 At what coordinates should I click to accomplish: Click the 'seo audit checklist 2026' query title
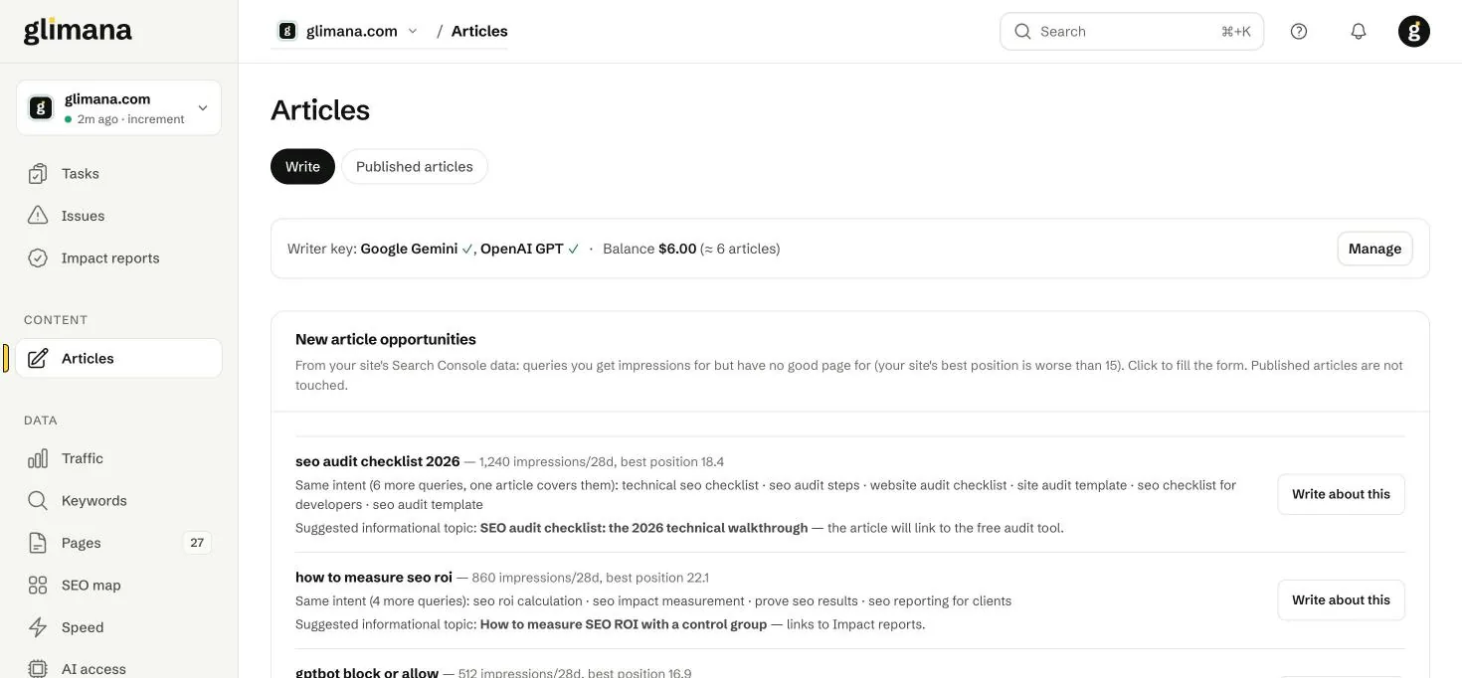point(378,461)
